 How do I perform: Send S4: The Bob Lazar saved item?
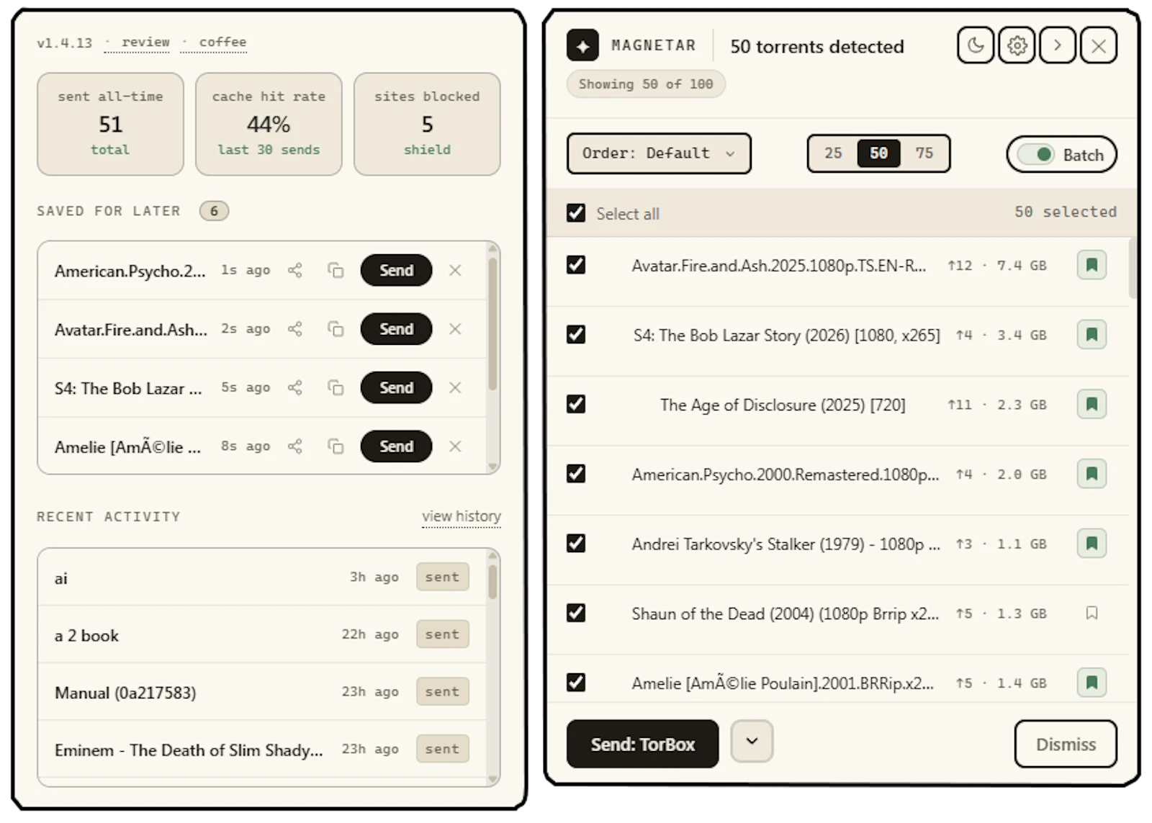click(x=397, y=387)
